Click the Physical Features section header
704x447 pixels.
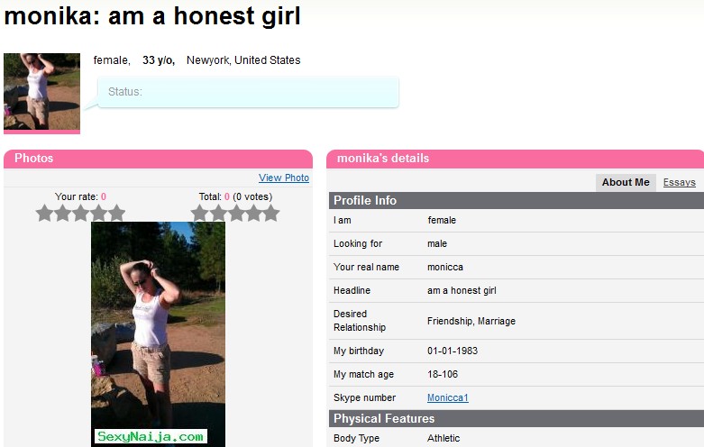pyautogui.click(x=517, y=418)
